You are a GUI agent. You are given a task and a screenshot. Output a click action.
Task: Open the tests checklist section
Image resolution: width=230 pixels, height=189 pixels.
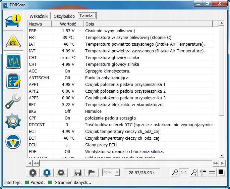tap(13, 82)
